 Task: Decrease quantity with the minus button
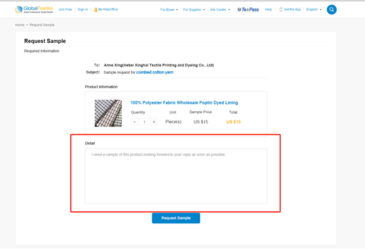click(x=134, y=122)
